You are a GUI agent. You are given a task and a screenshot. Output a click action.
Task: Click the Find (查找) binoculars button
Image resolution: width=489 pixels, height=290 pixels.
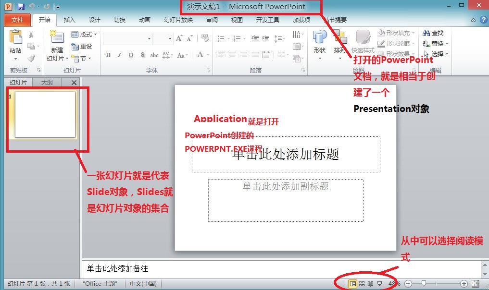[x=433, y=33]
